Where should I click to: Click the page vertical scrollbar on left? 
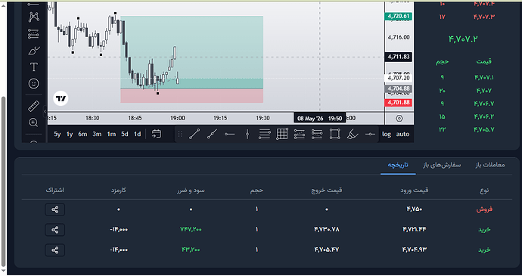pyautogui.click(x=4, y=181)
